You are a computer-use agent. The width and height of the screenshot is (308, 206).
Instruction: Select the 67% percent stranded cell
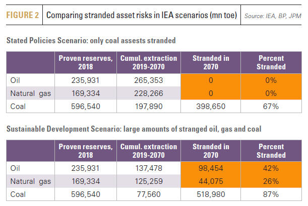pos(271,106)
